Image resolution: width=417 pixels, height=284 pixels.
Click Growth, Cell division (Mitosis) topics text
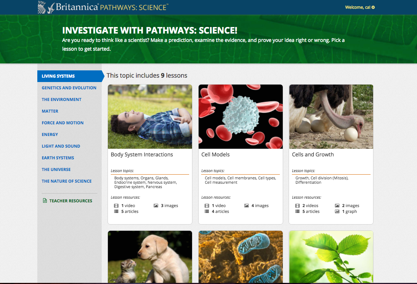[x=322, y=180]
